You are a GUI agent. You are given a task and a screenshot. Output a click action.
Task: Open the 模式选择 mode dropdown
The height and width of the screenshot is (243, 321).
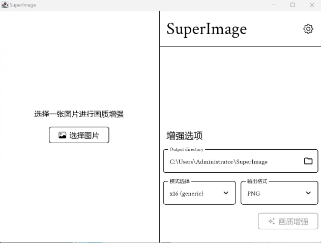(199, 193)
